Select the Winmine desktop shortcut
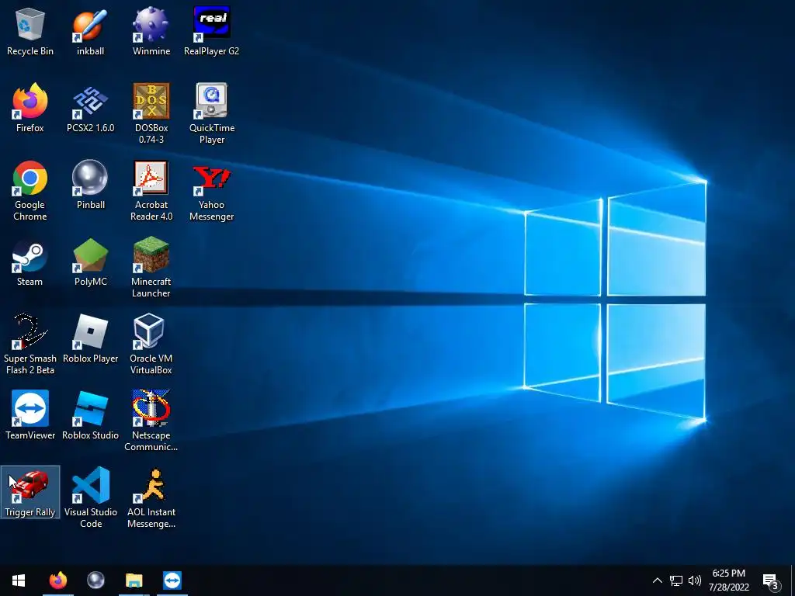 tap(151, 31)
